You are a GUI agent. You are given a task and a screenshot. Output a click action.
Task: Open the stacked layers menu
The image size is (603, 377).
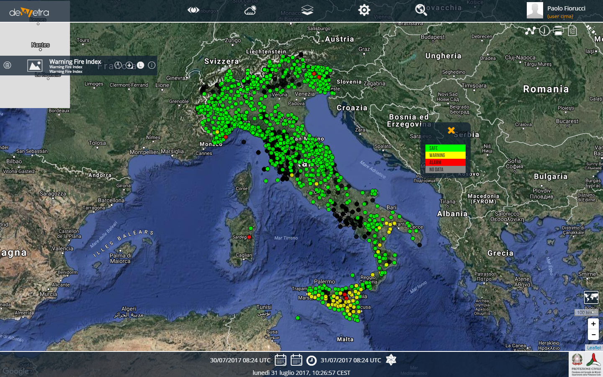[307, 10]
